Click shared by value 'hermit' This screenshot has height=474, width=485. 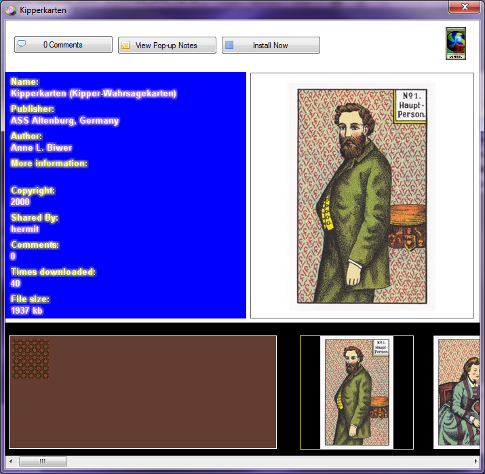25,229
